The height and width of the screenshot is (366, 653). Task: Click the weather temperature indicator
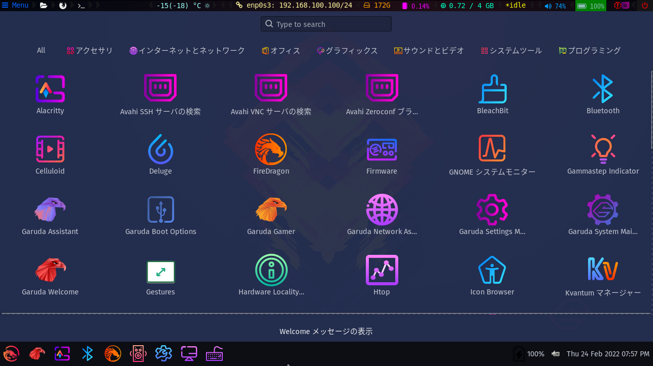point(183,6)
